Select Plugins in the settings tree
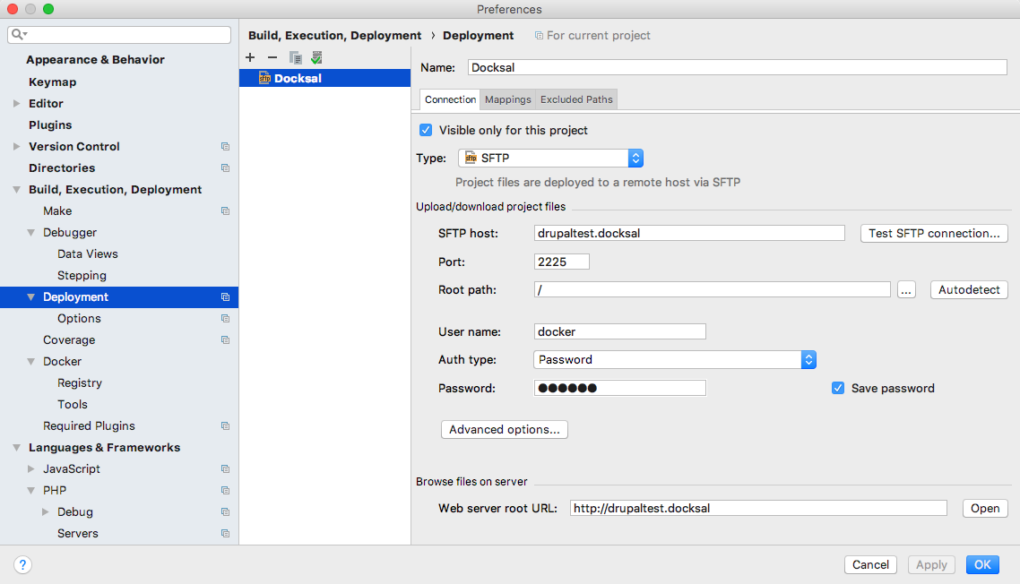The height and width of the screenshot is (584, 1020). pyautogui.click(x=50, y=125)
